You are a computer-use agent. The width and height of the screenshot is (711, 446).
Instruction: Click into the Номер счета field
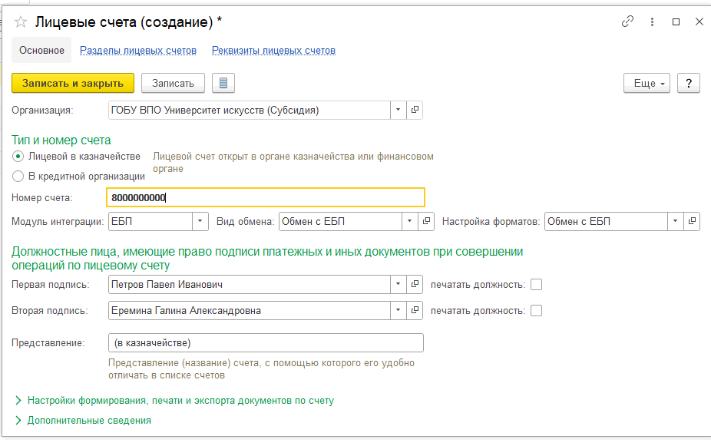[x=265, y=197]
